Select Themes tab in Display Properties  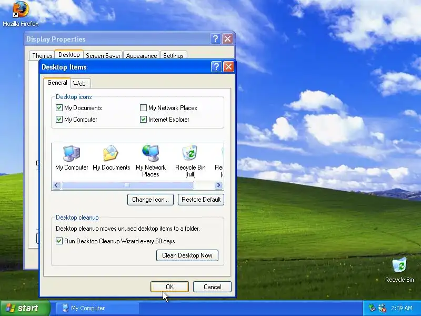42,56
